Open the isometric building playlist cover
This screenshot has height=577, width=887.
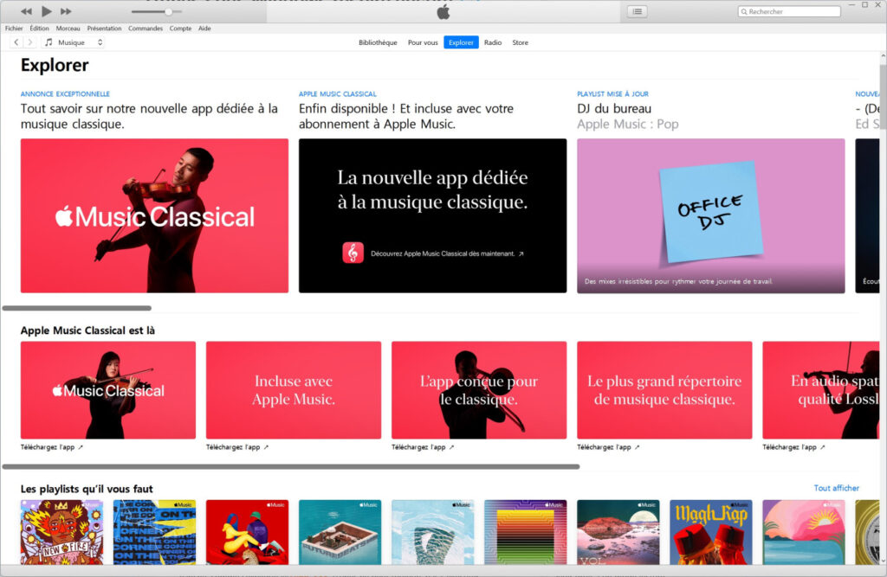(x=340, y=532)
